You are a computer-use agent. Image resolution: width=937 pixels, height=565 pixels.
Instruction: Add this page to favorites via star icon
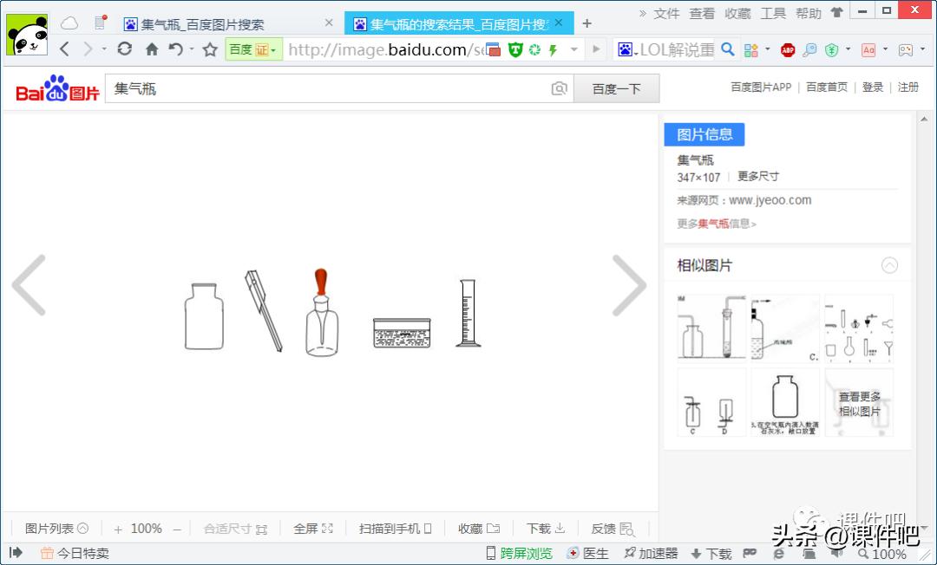[208, 50]
